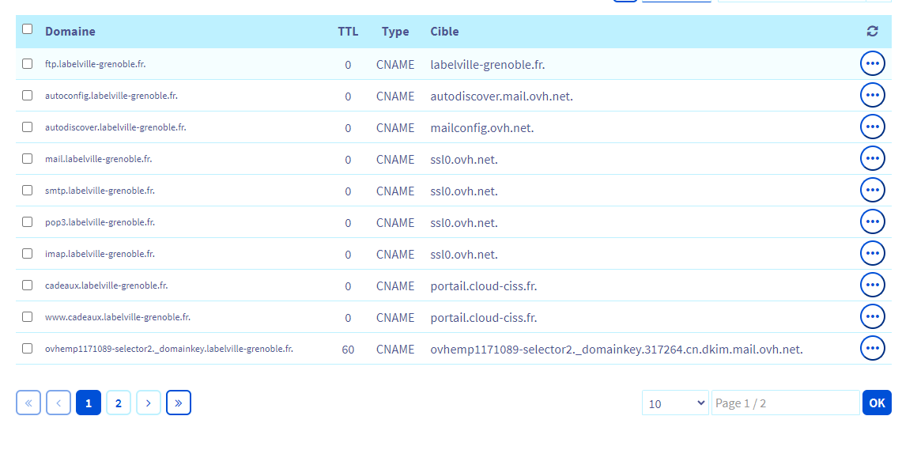Click the Page 1 / 2 input field
Screen dimensions: 902x450
(x=784, y=403)
